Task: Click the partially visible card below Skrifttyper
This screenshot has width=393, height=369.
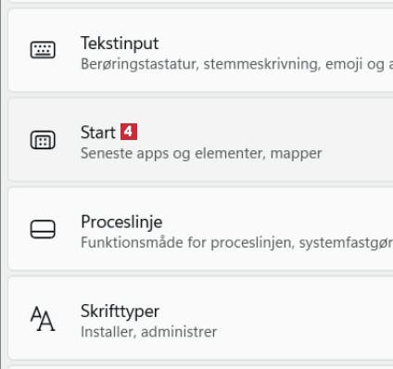Action: click(200, 368)
